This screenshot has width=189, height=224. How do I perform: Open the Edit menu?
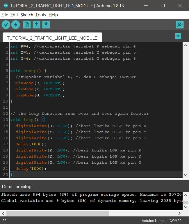(14, 15)
